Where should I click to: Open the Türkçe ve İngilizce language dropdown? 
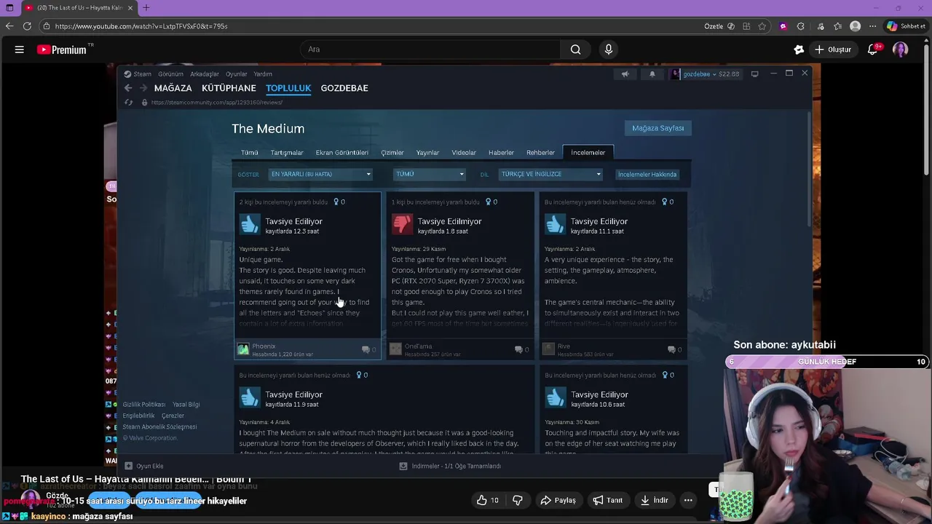(x=550, y=174)
